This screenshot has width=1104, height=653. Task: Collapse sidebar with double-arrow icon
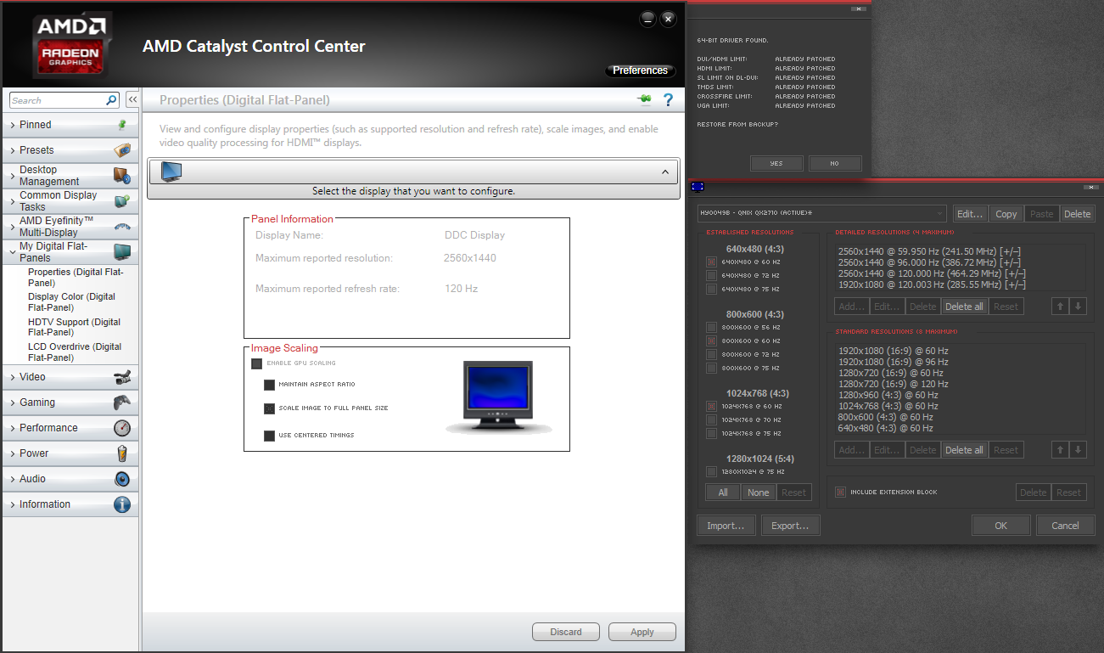[x=132, y=100]
